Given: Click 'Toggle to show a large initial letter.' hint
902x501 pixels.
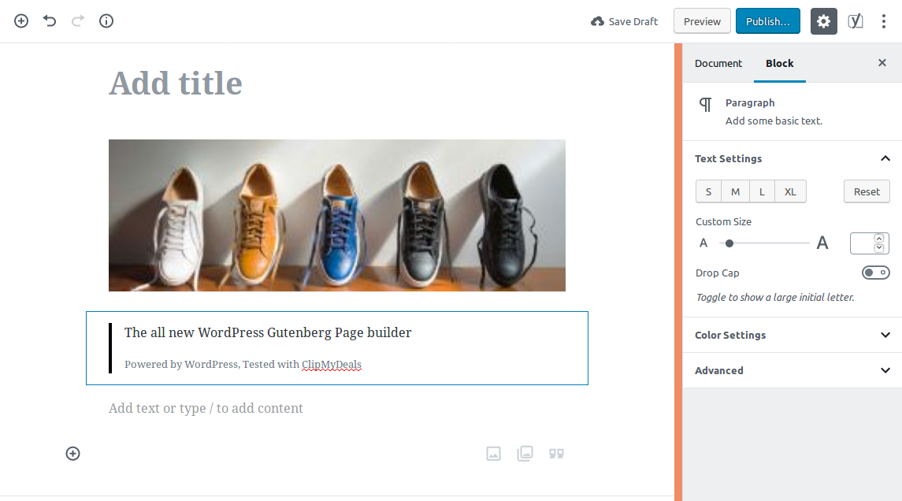Looking at the screenshot, I should coord(775,298).
